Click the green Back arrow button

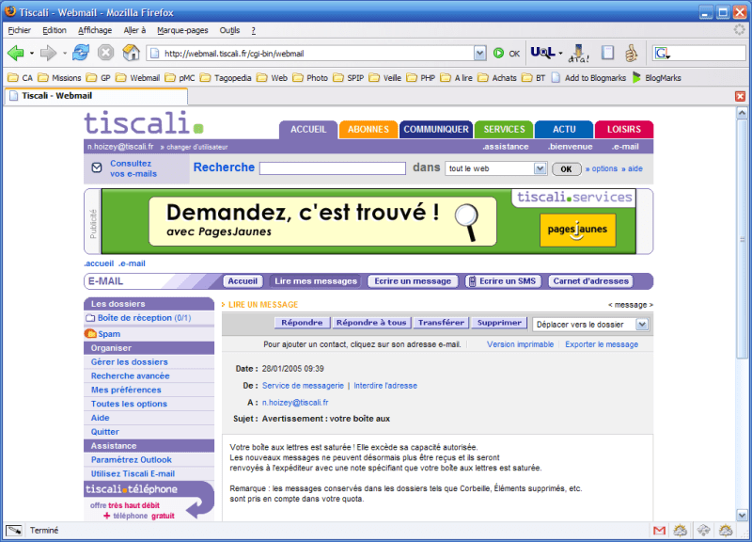(16, 53)
